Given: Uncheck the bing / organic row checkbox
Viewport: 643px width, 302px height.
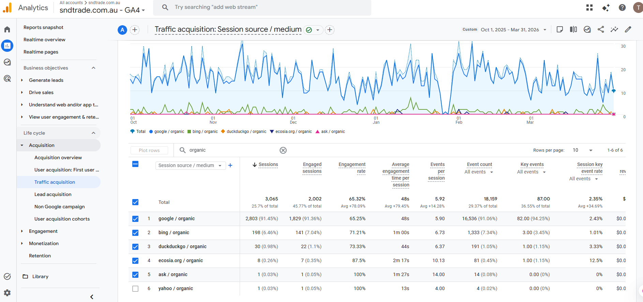Looking at the screenshot, I should pyautogui.click(x=135, y=233).
